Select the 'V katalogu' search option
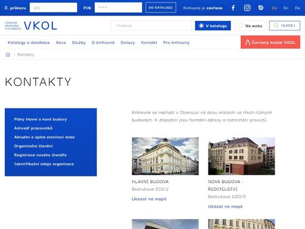 [x=213, y=26]
